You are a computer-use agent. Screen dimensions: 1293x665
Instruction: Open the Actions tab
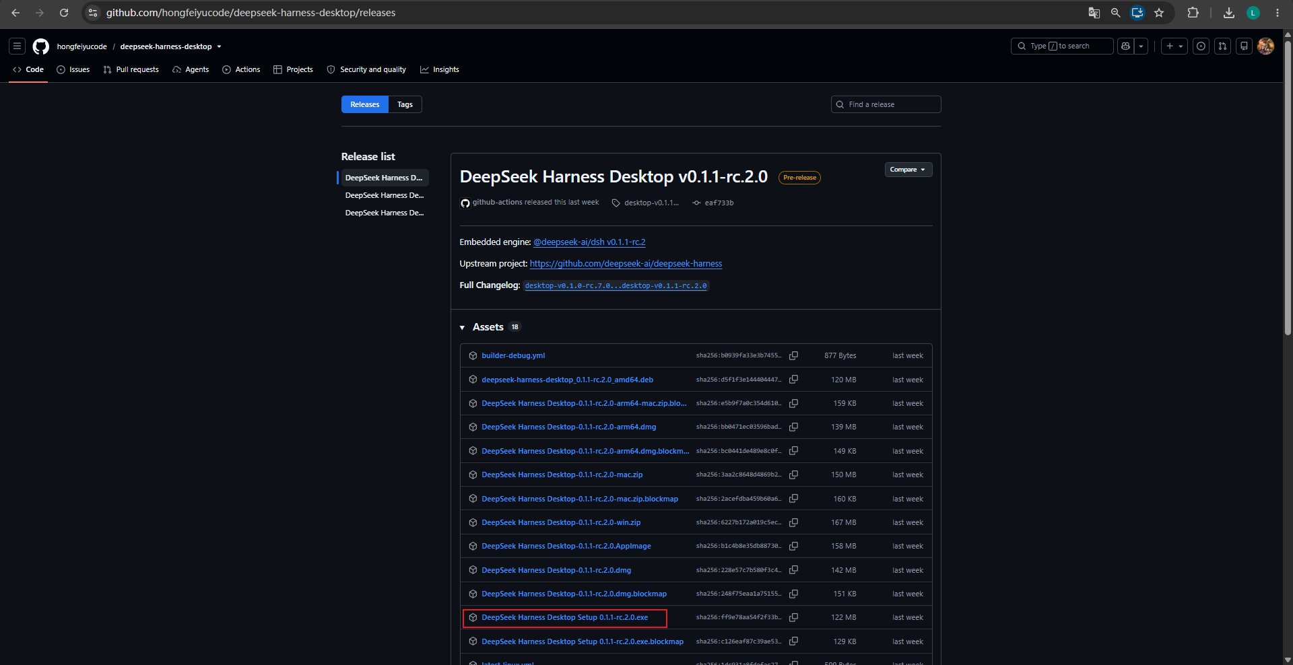pos(241,69)
